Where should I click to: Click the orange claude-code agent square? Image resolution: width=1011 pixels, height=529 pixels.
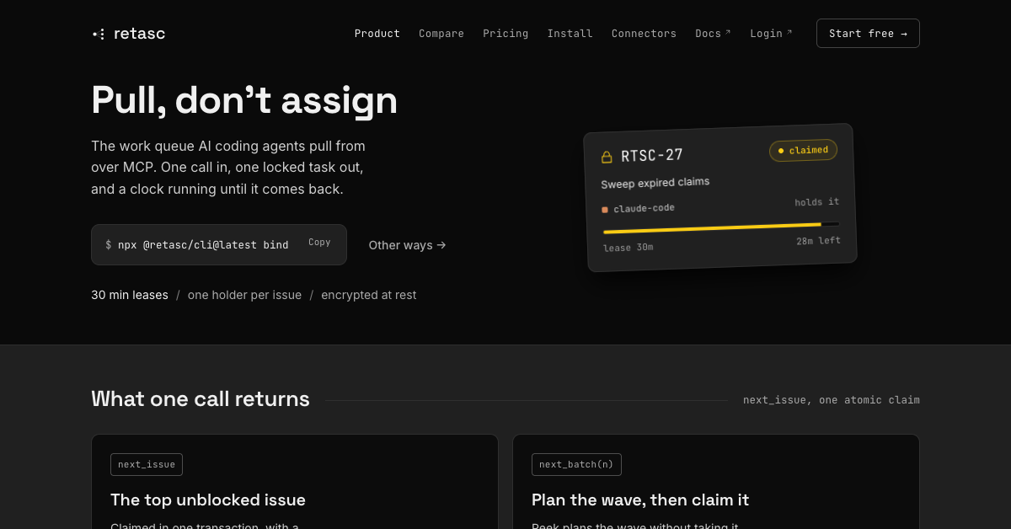(x=605, y=210)
